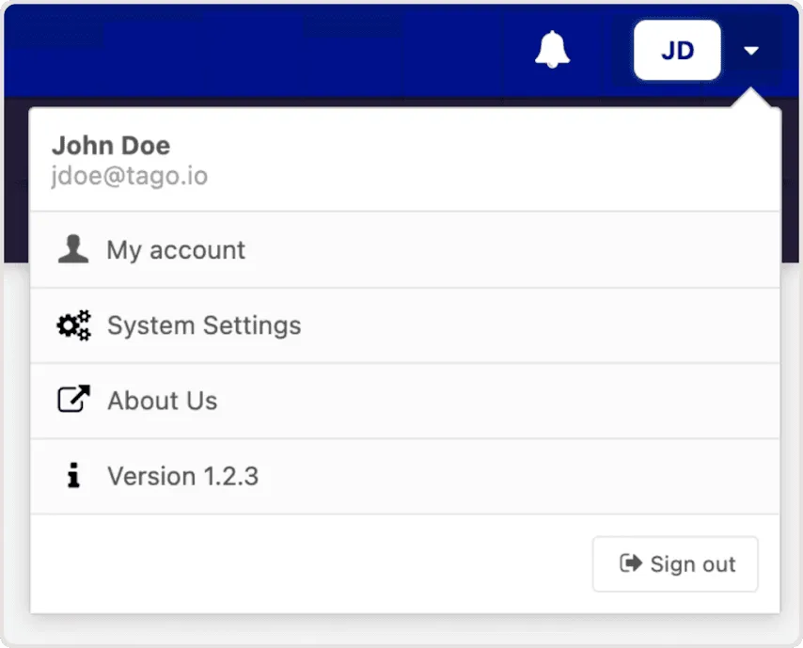
Task: Collapse the profile dropdown caret arrow
Action: [x=750, y=51]
